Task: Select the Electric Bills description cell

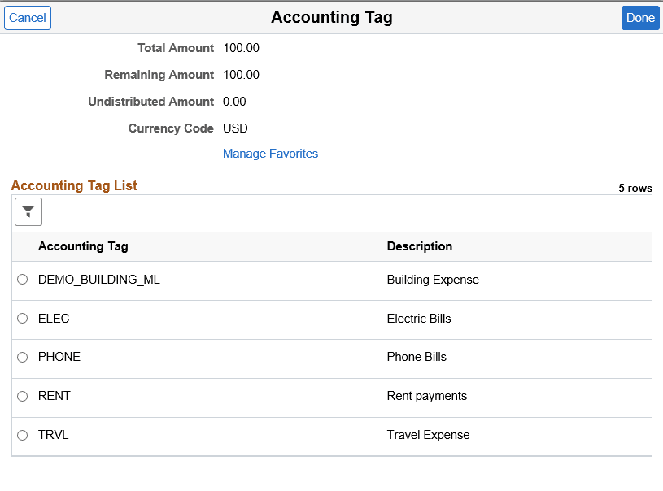Action: pos(418,318)
